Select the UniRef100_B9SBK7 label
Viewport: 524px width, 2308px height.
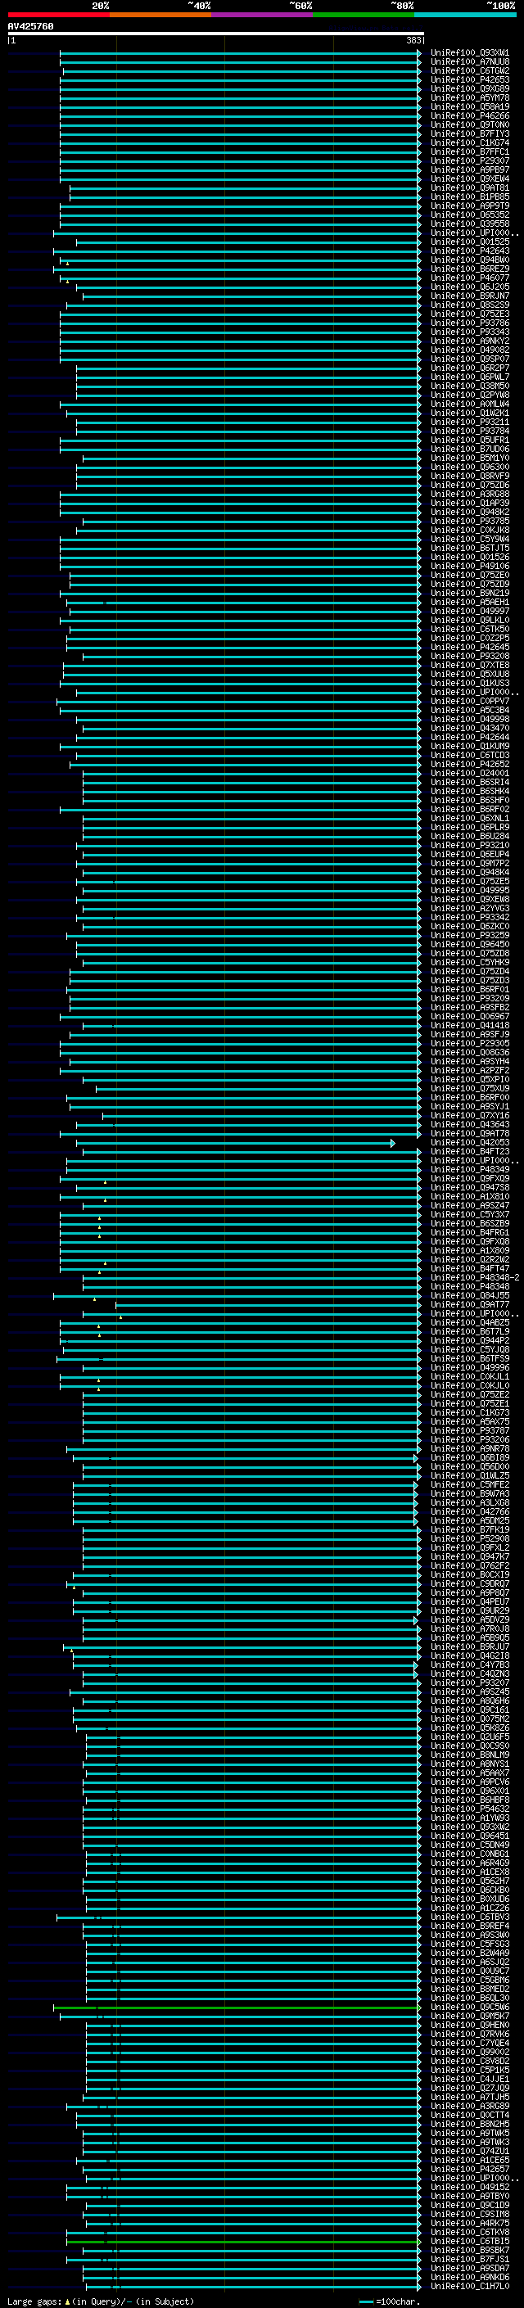(x=469, y=2250)
